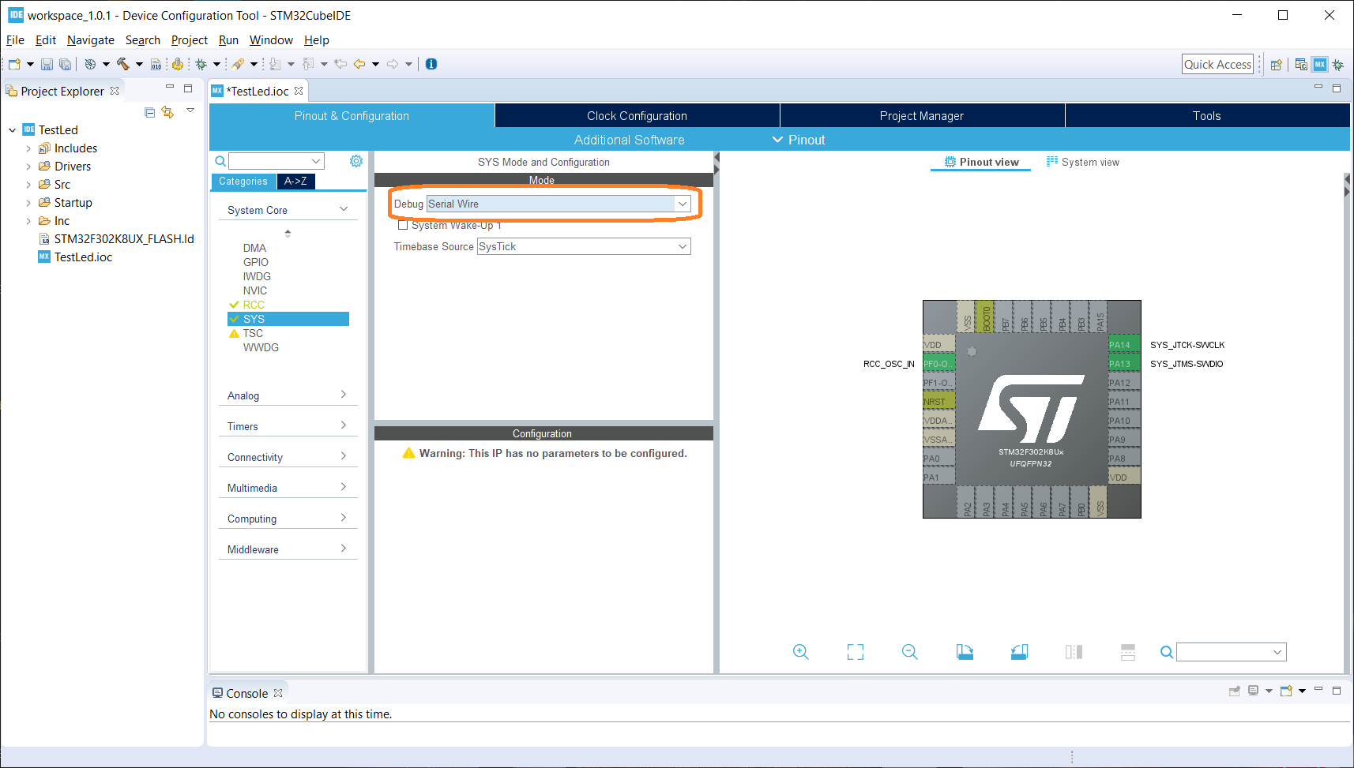Screen dimensions: 1354x768
Task: Click the Device Configuration code generation gear icon
Action: point(178,64)
